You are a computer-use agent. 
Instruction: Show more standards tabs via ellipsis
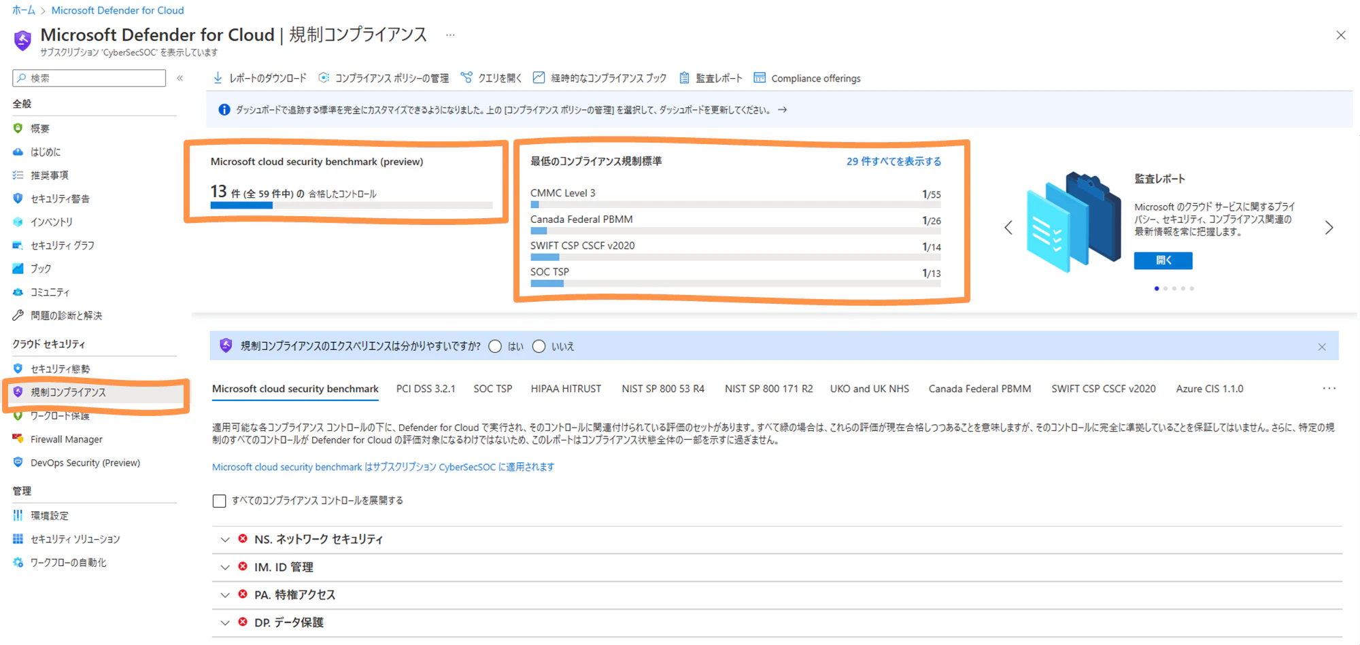click(x=1329, y=389)
